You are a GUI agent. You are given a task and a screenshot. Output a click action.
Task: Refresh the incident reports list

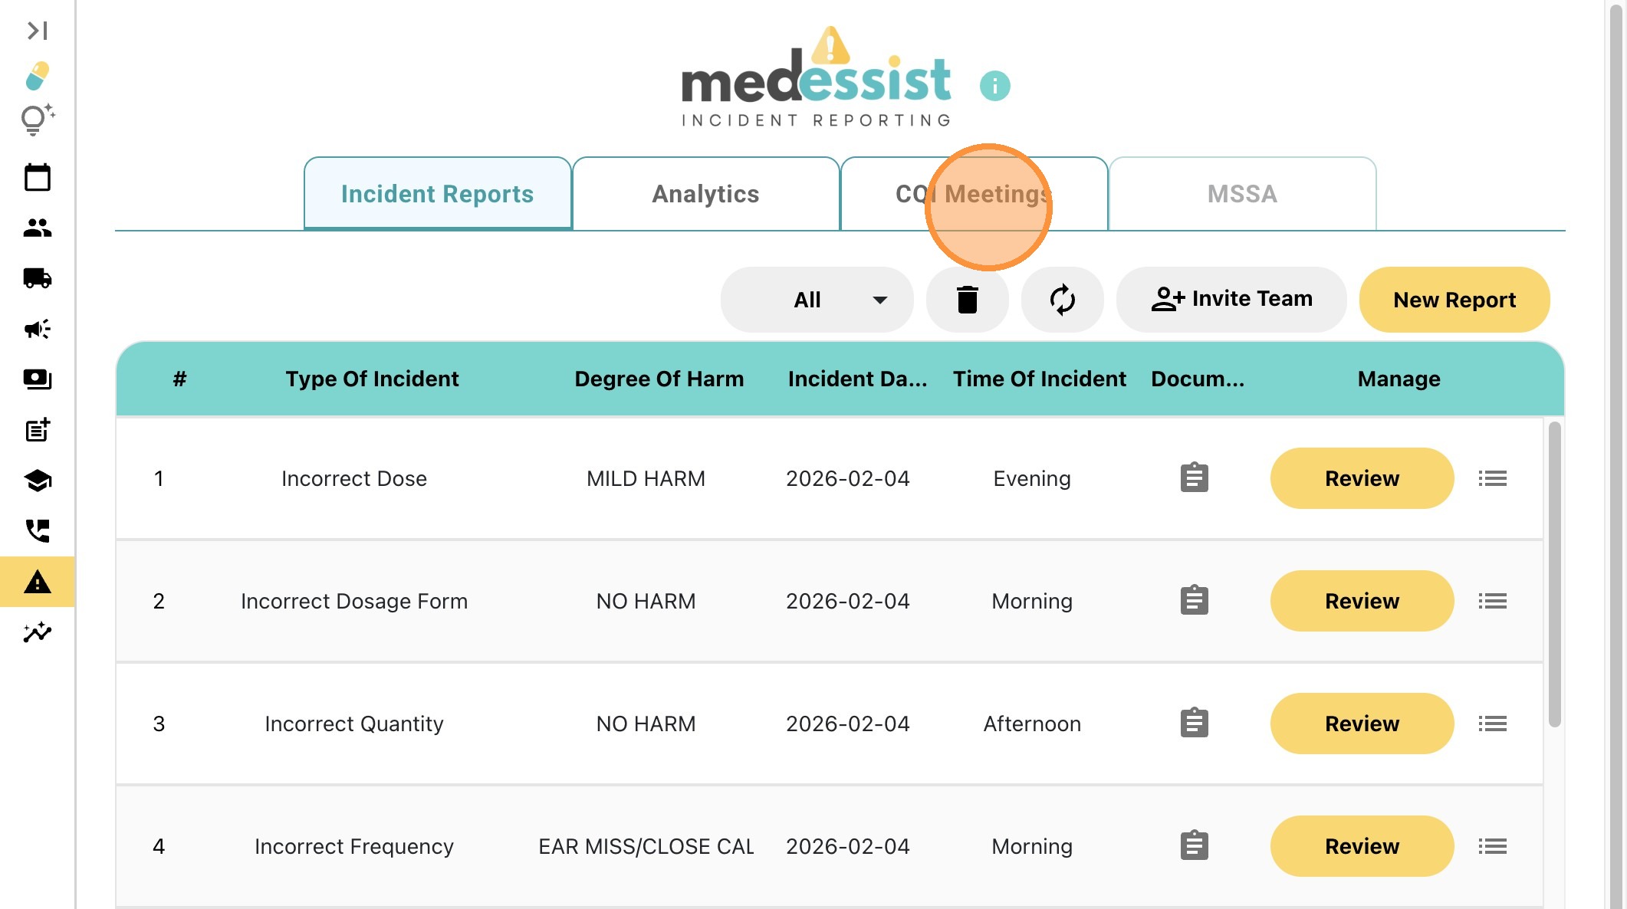click(1062, 300)
